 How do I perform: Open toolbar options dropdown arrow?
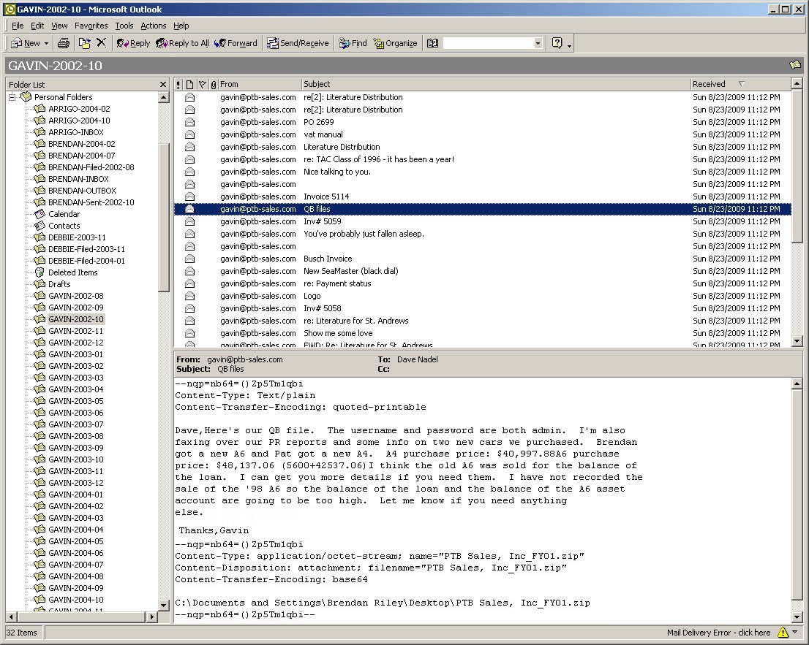[569, 45]
